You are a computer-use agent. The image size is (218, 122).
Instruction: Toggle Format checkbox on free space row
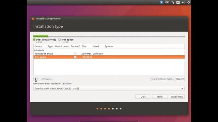coord(75,57)
